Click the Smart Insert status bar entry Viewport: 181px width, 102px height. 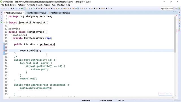coord(106,101)
